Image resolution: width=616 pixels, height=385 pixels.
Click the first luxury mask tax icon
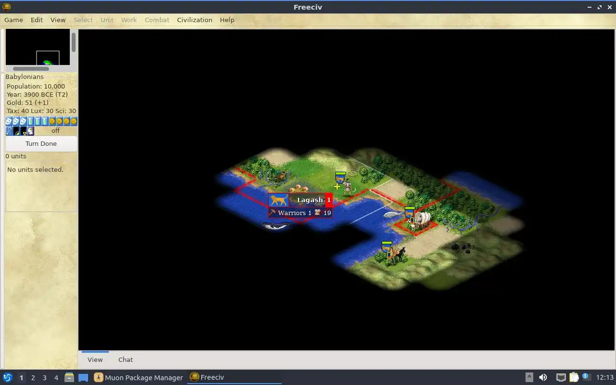[9, 121]
